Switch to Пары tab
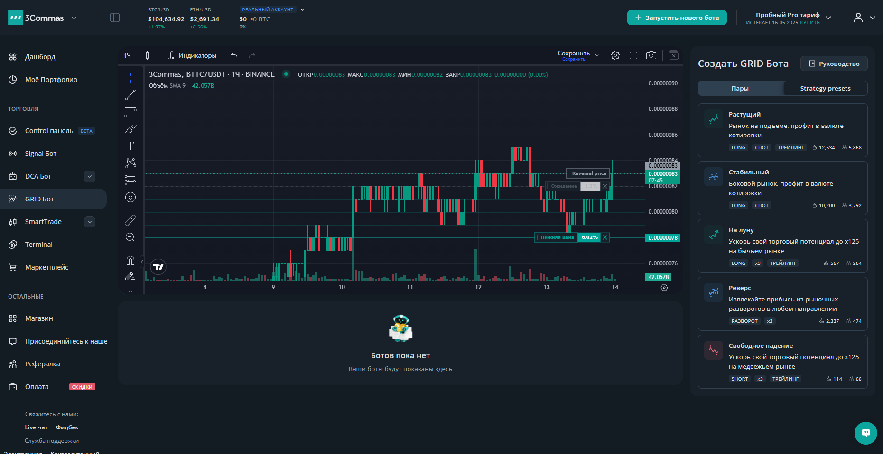Screen dimensions: 883x454 [x=740, y=88]
